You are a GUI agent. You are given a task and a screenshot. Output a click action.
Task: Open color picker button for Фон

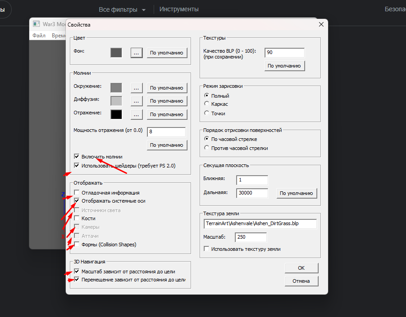tap(137, 53)
